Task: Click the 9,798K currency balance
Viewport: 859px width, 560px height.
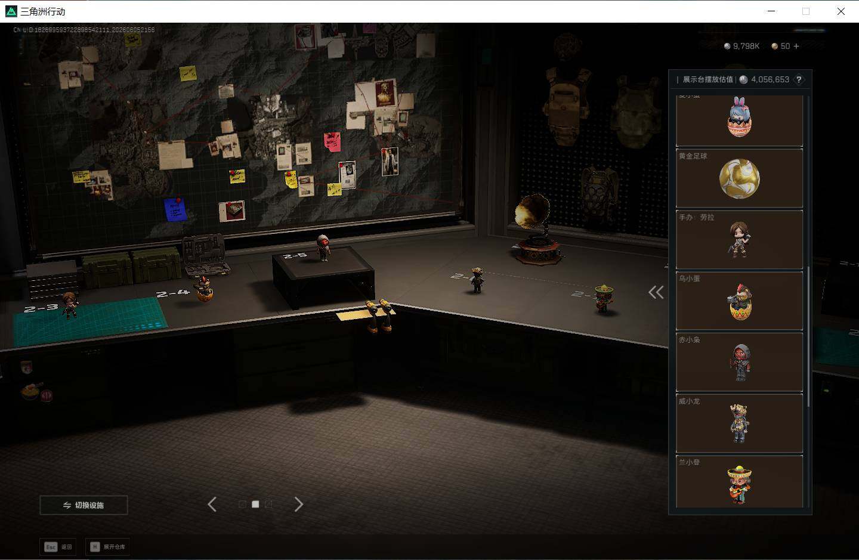Action: tap(746, 46)
